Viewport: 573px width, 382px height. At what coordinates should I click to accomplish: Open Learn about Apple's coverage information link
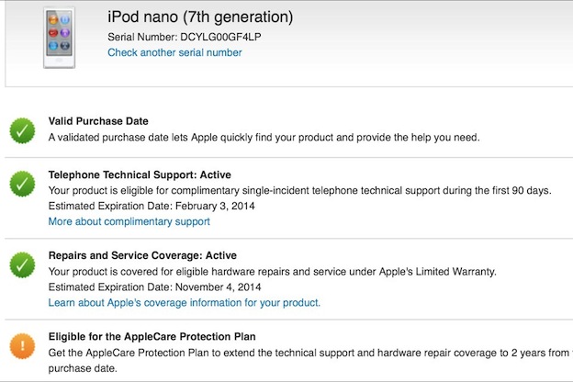tap(184, 302)
